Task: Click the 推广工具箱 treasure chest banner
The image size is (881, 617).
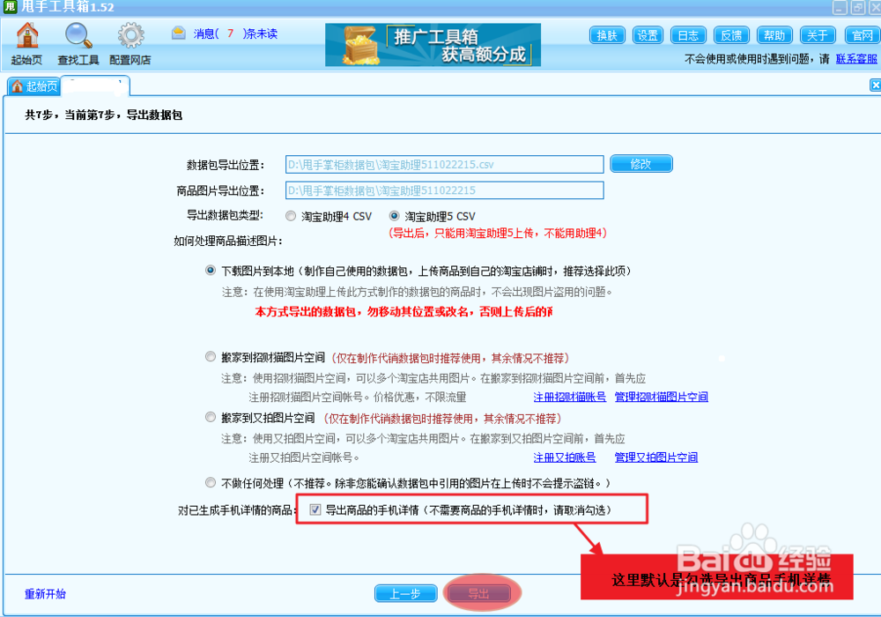Action: click(432, 44)
